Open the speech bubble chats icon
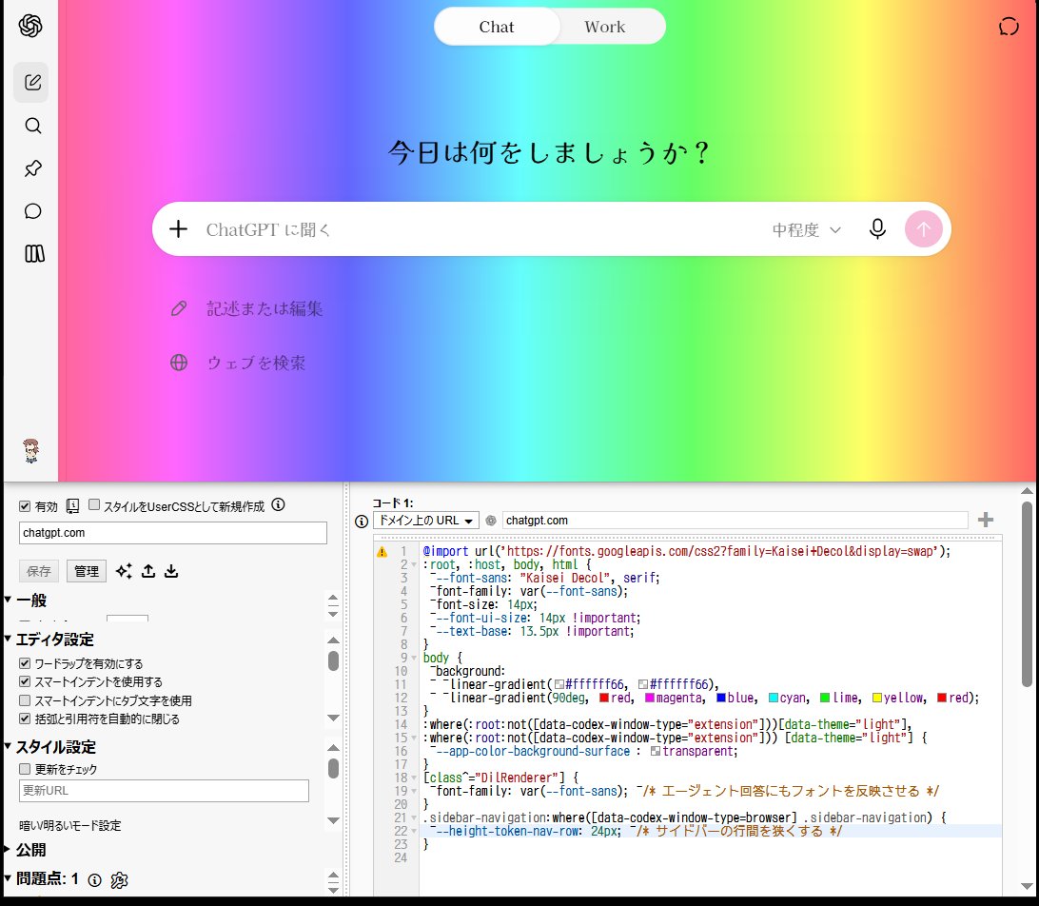This screenshot has height=906, width=1039. point(33,211)
